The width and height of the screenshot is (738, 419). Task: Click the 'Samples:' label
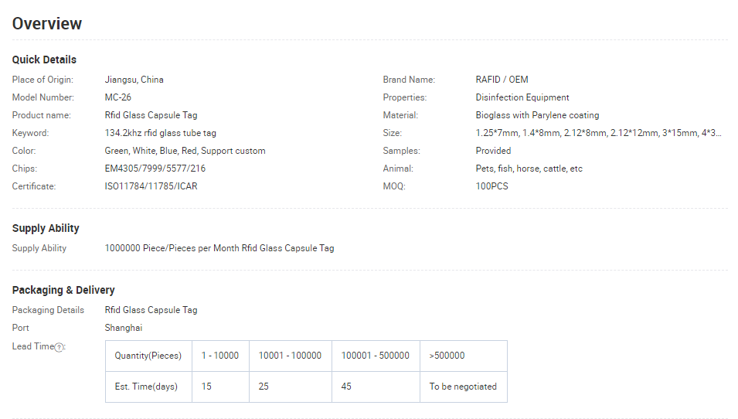(x=402, y=151)
